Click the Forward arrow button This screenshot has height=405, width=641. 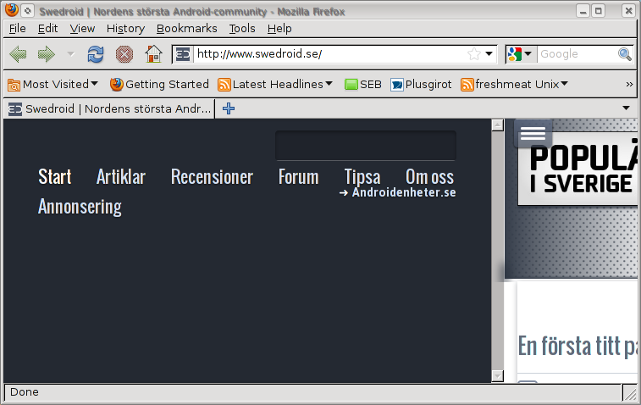click(x=46, y=54)
